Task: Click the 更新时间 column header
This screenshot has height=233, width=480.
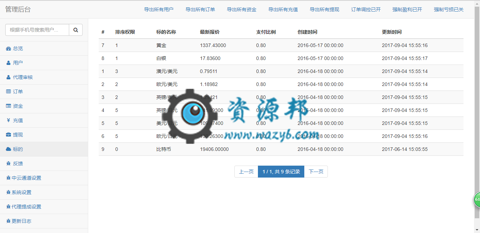Action: click(x=392, y=32)
